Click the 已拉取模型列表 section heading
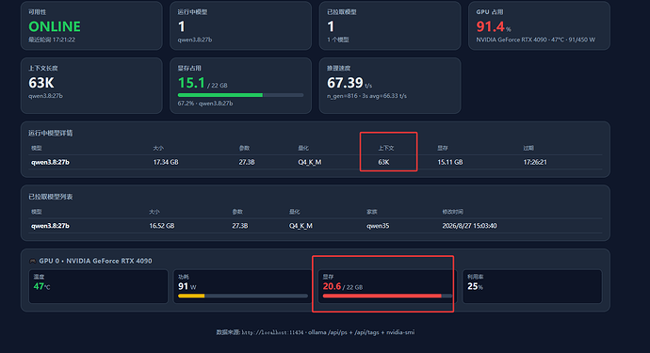This screenshot has height=353, width=650. click(51, 197)
